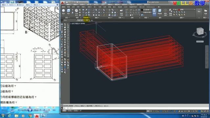Toggle polar tracking in the status bar
210x118 pixels.
point(161,111)
